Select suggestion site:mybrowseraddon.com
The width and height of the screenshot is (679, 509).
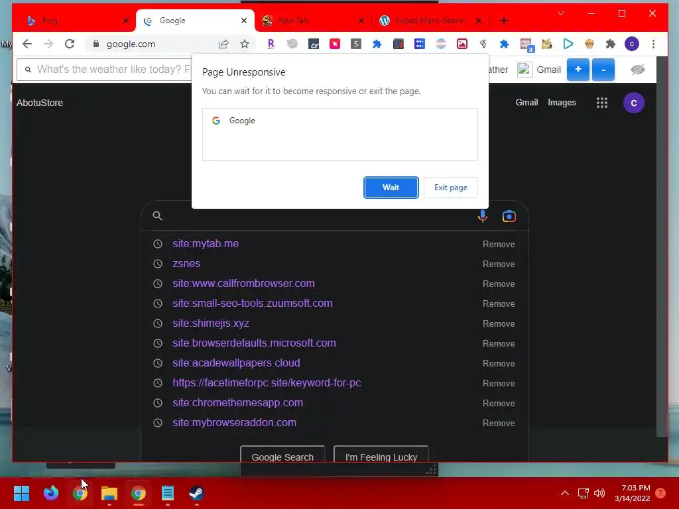[235, 423]
